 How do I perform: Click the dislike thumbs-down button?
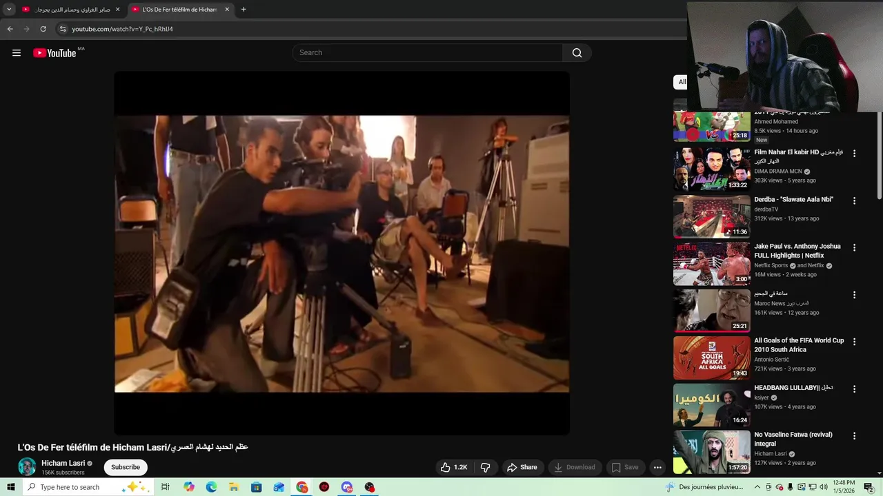486,467
